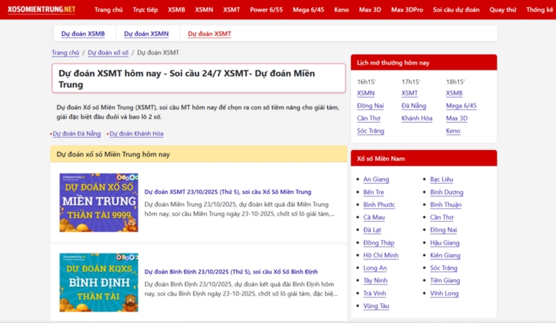This screenshot has width=556, height=323.
Task: Select Hồ Chí Minh in Xổ số Miền Nam
Action: pos(381,256)
